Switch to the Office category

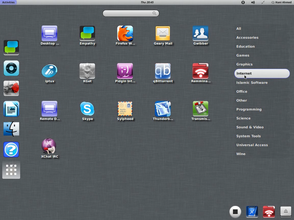[x=241, y=91]
